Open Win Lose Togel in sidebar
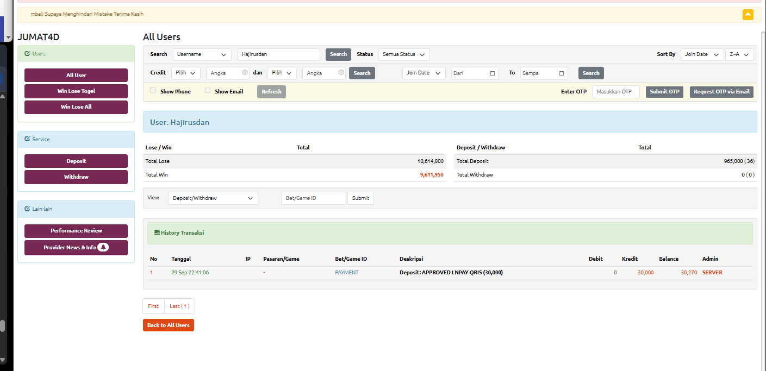 [x=76, y=91]
